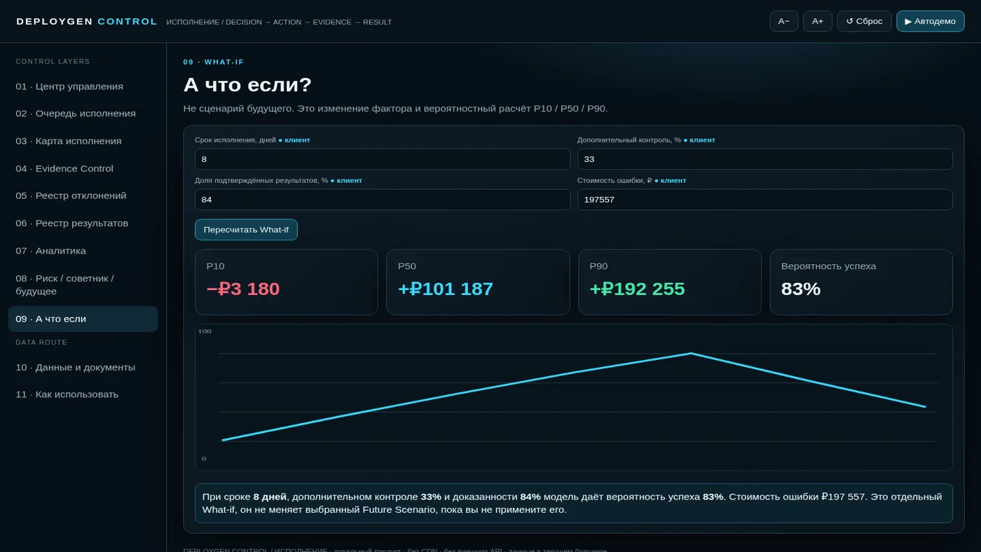Increase font size with A+ button
This screenshot has height=552, width=981.
point(817,21)
